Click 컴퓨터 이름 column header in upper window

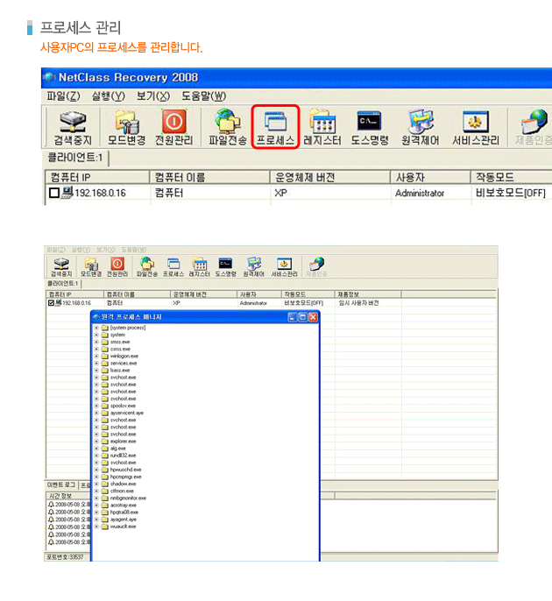tap(209, 177)
